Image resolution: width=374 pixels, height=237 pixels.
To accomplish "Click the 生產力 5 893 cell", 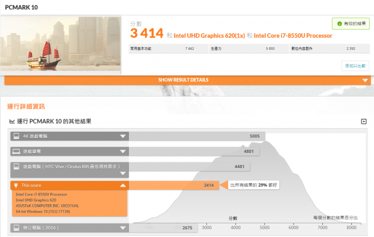I will pyautogui.click(x=249, y=49).
